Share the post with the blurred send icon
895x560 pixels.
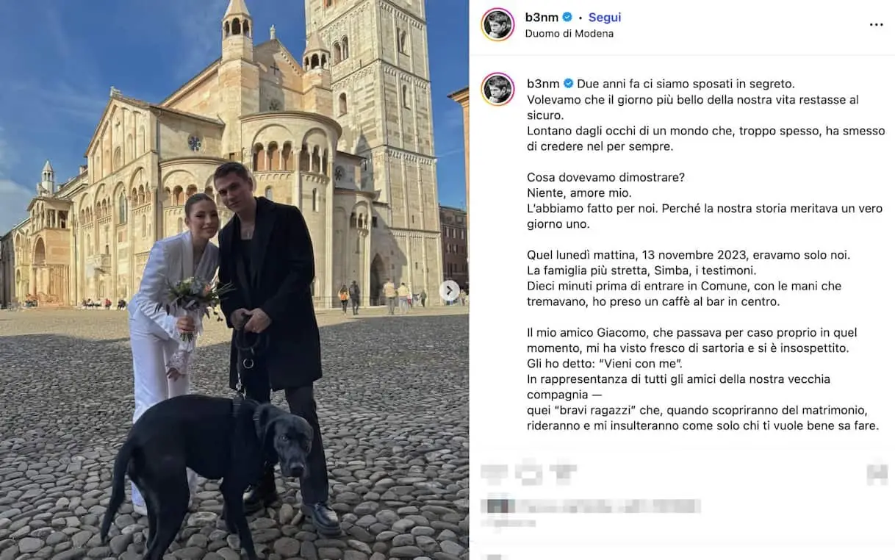[563, 473]
